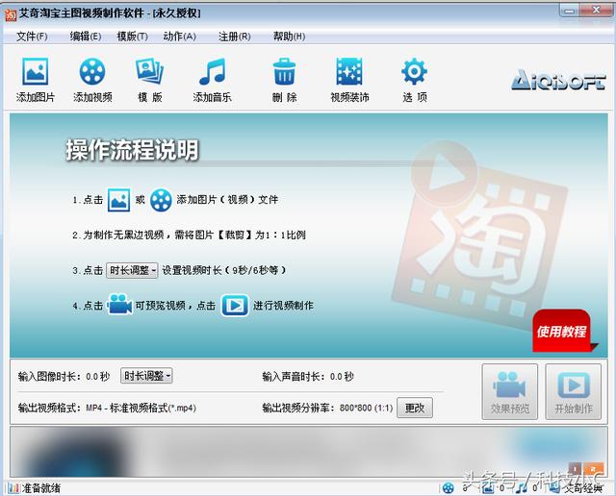The height and width of the screenshot is (496, 616).
Task: Open the 编辑(E) menu
Action: [x=86, y=37]
